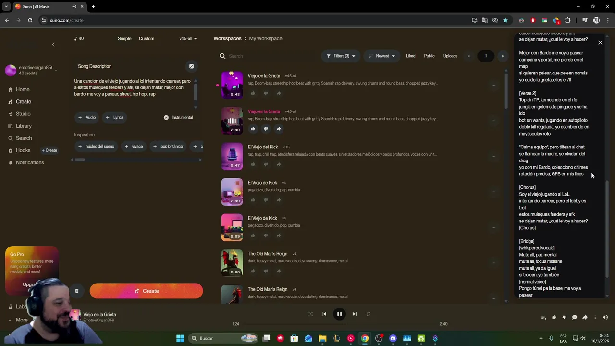Go to previous page arrow
This screenshot has height=346, width=615.
[469, 56]
